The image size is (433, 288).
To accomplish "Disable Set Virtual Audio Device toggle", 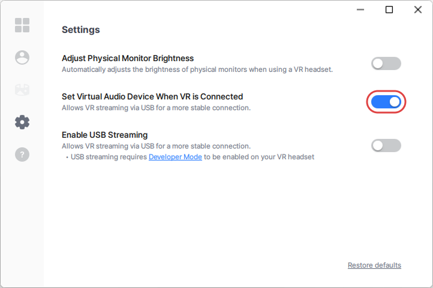I will [386, 102].
